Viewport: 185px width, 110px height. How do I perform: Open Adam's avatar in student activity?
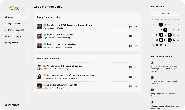point(152,62)
